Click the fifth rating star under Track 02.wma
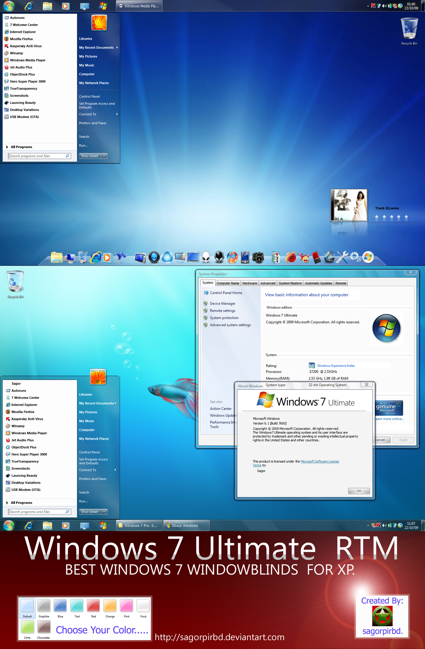 coord(406,217)
